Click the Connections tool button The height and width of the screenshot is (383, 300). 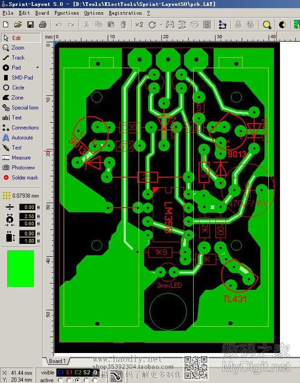[25, 128]
